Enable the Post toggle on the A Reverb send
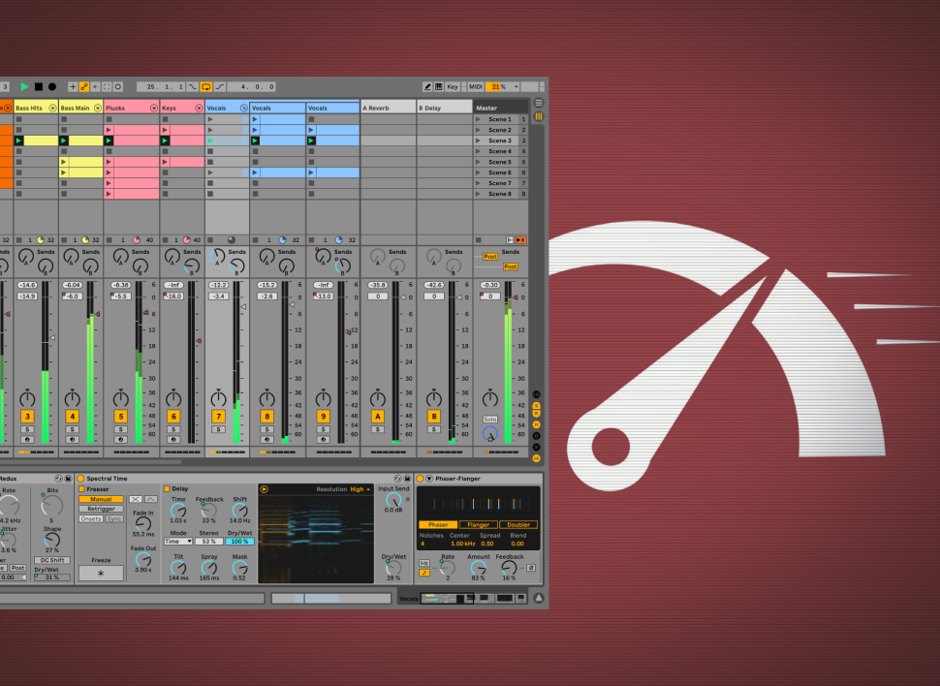Image resolution: width=940 pixels, height=686 pixels. (x=489, y=256)
